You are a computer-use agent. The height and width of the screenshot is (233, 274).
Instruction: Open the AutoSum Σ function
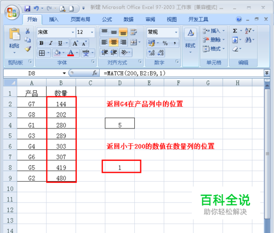(235, 31)
